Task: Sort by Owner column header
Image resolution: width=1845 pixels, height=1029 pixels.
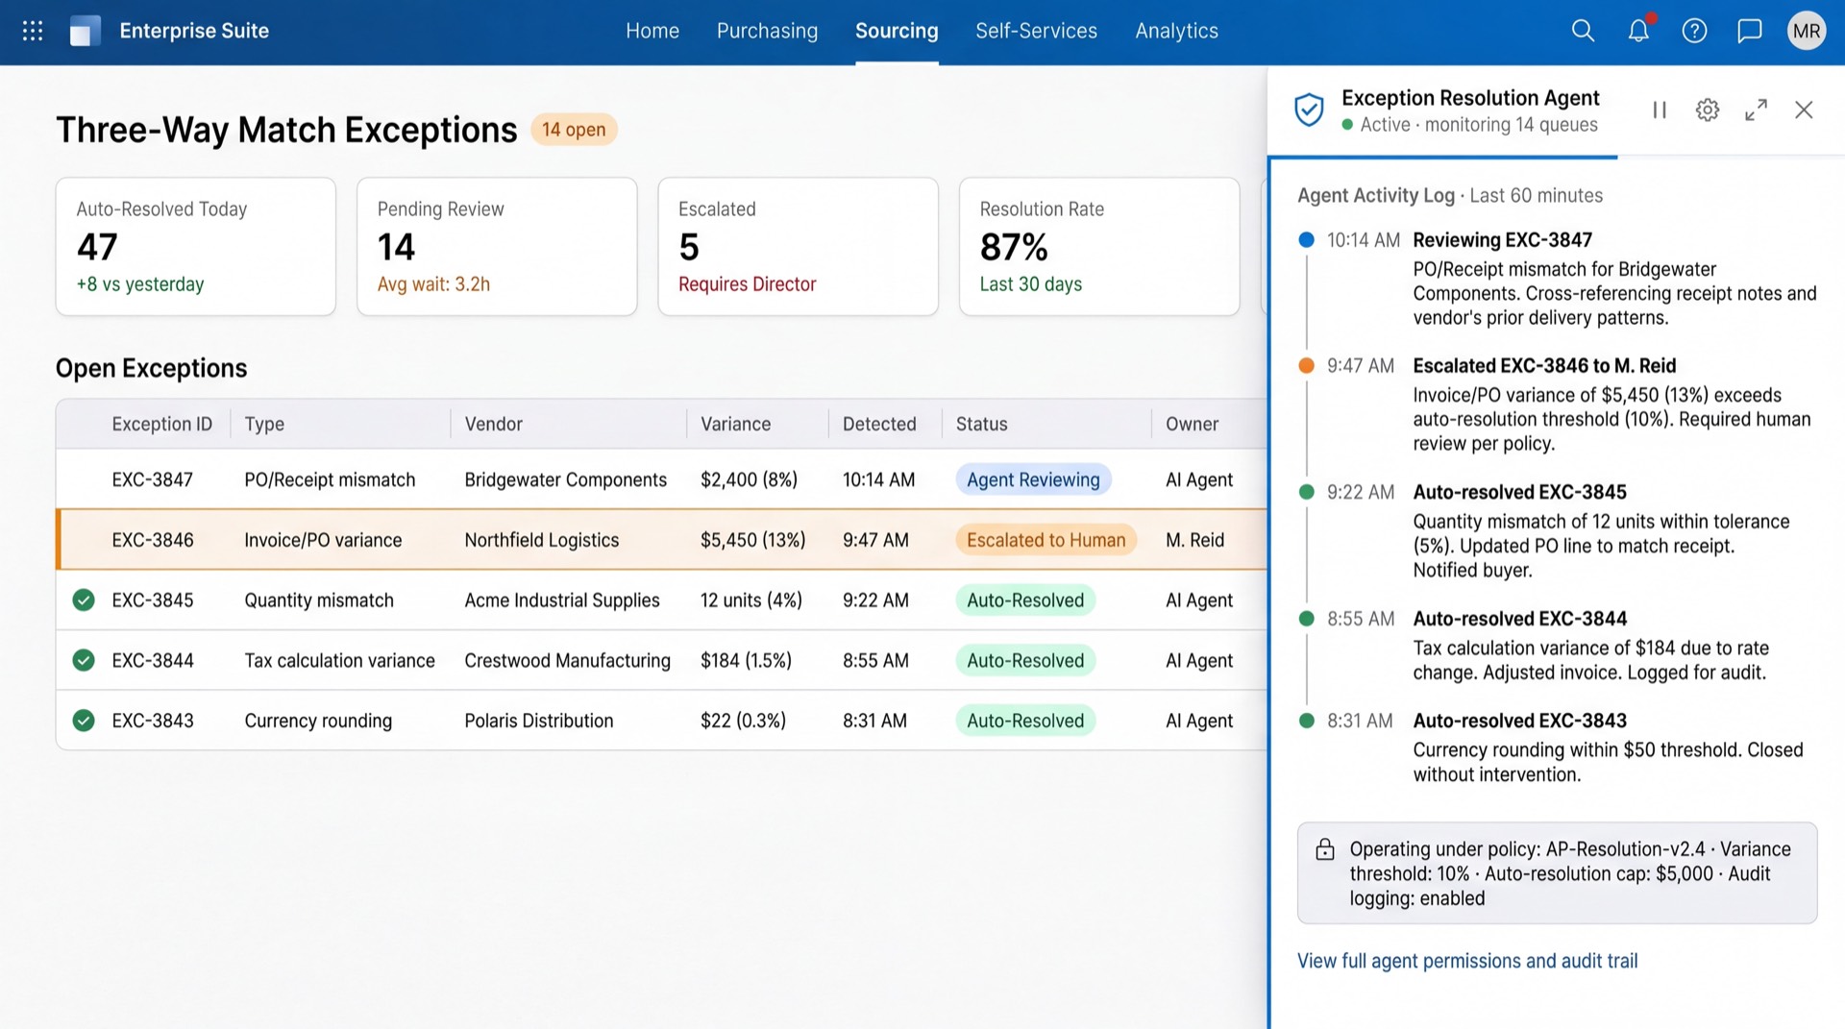Action: [1192, 424]
